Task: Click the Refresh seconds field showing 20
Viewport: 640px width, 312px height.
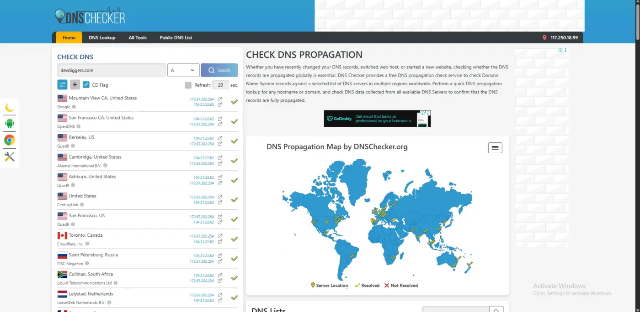Action: 221,85
